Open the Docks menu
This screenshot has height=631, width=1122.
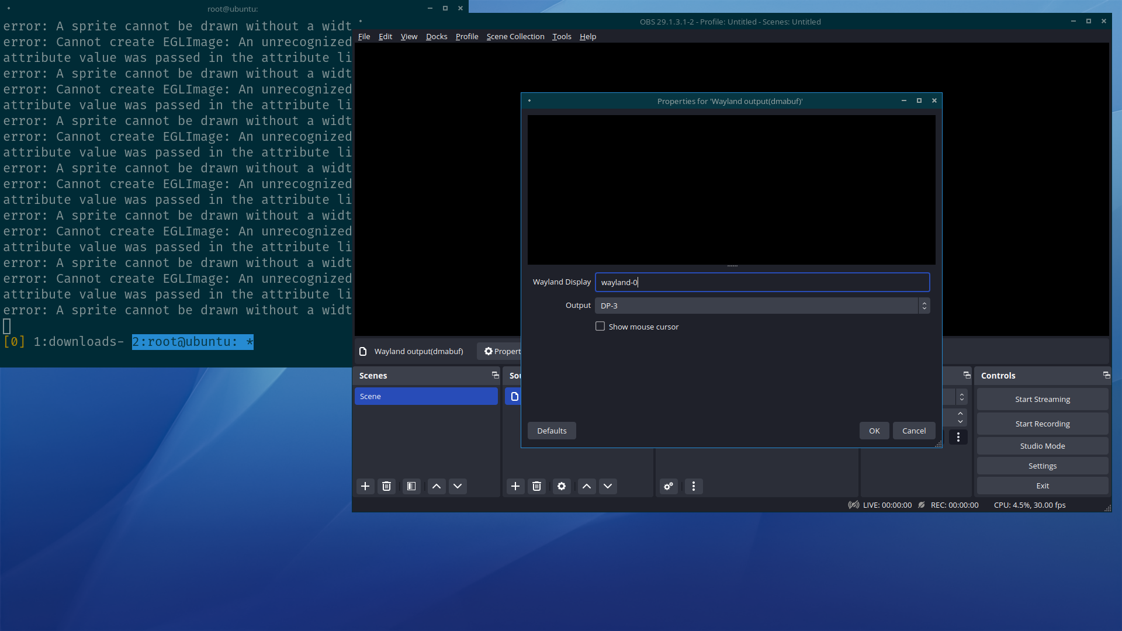(437, 36)
